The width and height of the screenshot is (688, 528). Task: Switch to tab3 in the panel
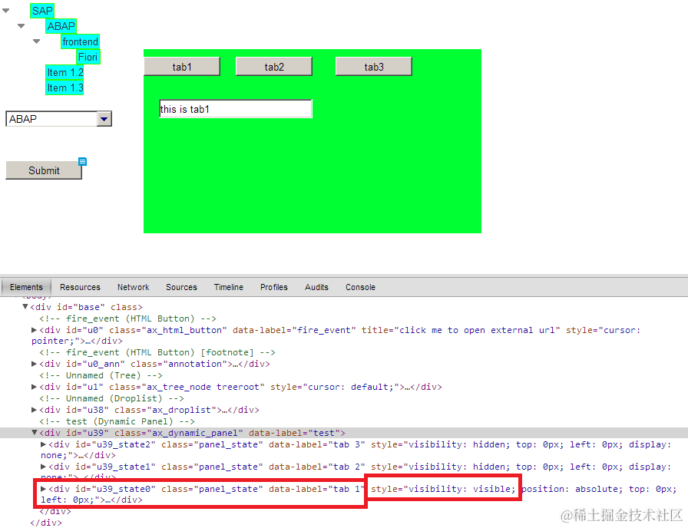[374, 67]
